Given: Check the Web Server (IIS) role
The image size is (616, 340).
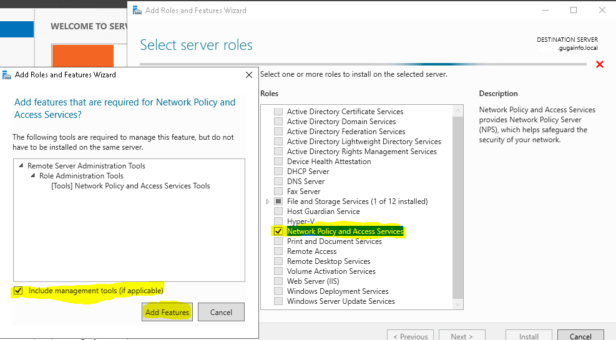Looking at the screenshot, I should [278, 281].
